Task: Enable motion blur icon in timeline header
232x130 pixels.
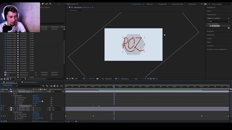Action: (x=58, y=86)
